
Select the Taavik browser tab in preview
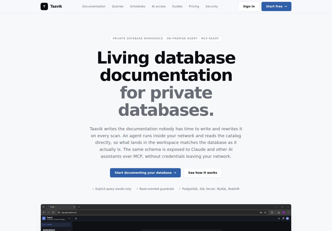[61, 207]
